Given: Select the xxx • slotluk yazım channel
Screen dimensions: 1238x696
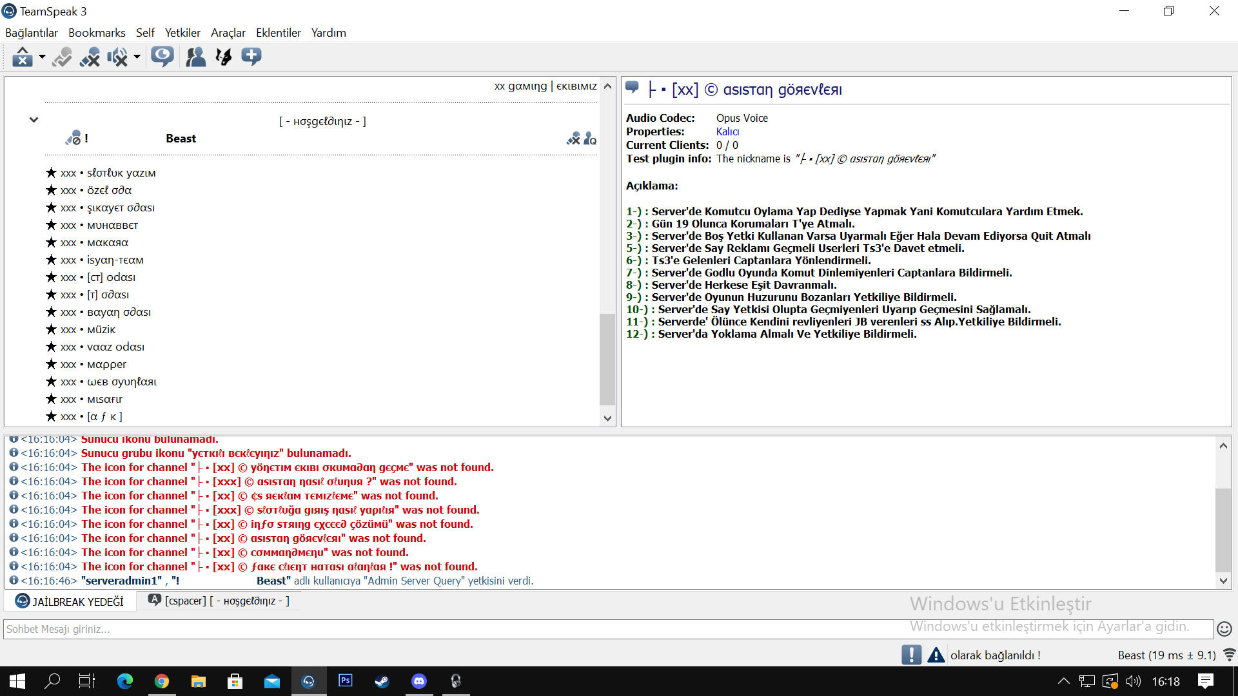Looking at the screenshot, I should coord(108,173).
